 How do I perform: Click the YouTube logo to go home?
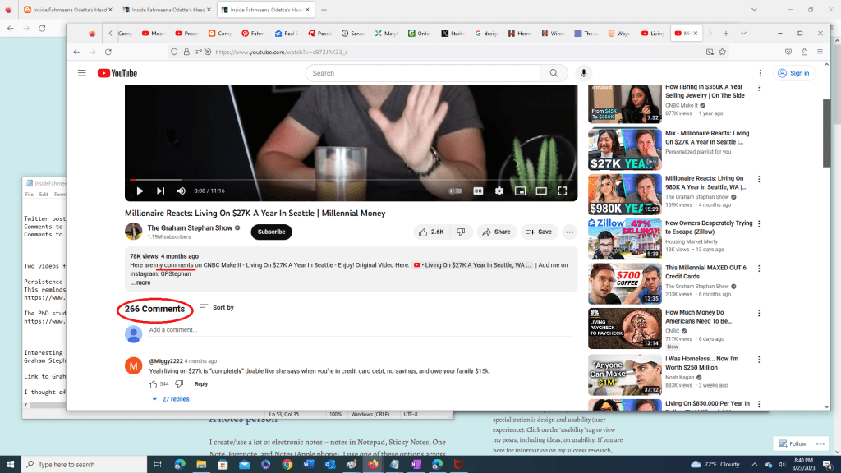[x=117, y=72]
